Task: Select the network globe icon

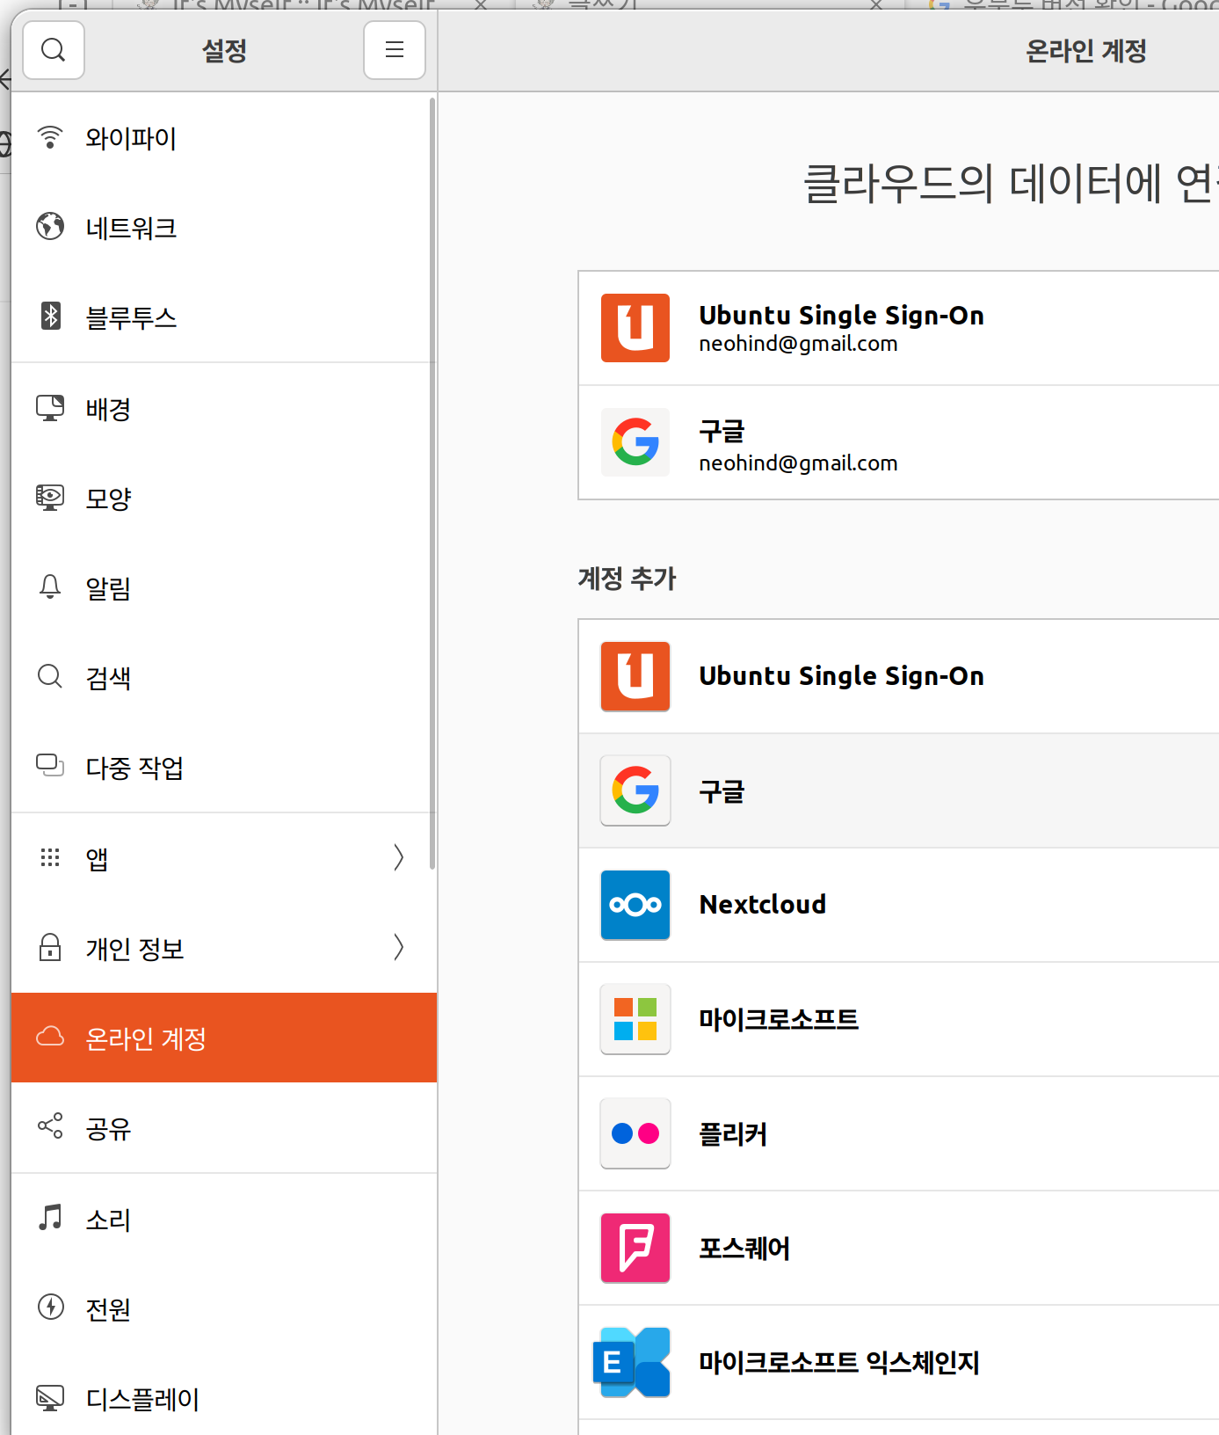Action: click(50, 227)
